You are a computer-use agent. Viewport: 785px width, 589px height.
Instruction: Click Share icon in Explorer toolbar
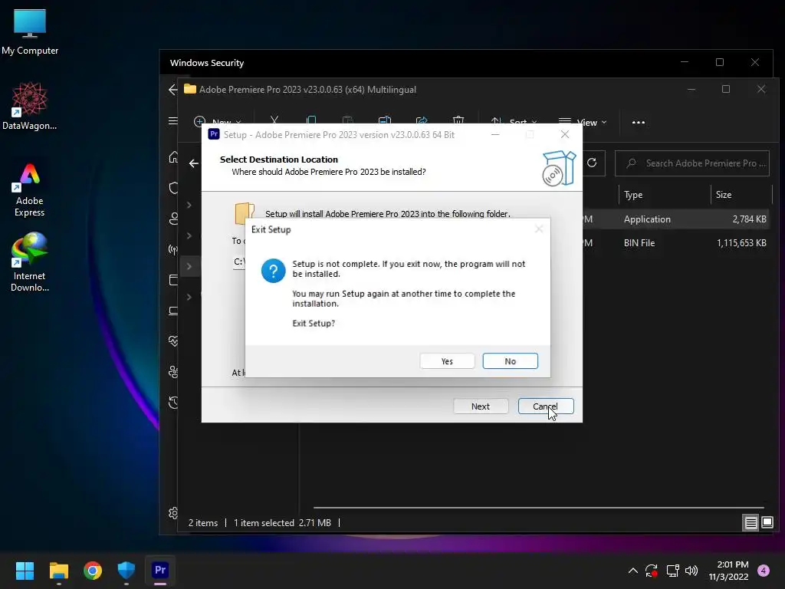pos(422,120)
